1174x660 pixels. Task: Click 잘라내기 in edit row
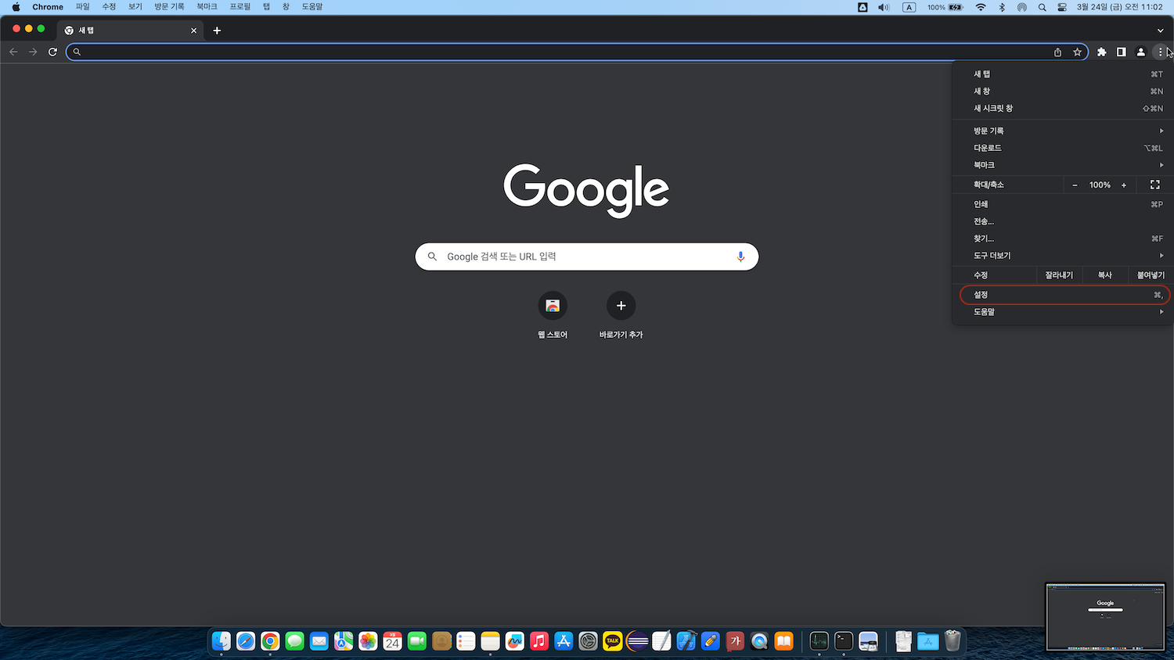click(x=1059, y=275)
